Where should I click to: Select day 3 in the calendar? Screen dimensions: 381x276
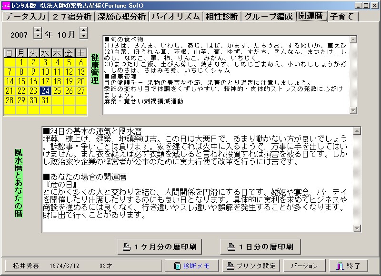point(45,62)
